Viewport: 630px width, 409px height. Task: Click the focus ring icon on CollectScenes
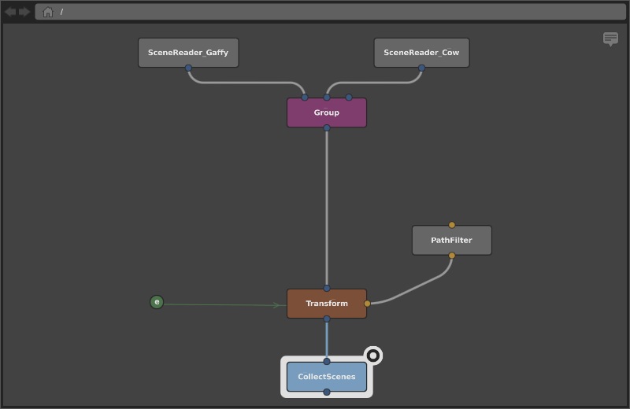(372, 356)
